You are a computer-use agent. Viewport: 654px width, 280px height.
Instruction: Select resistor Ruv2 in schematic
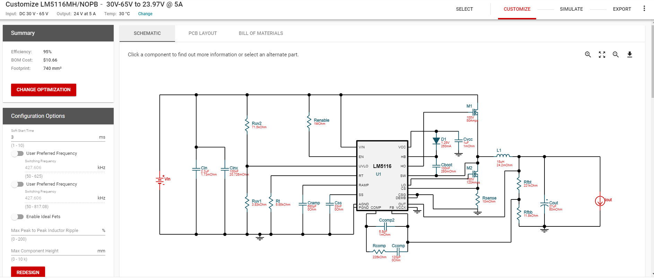click(x=247, y=124)
